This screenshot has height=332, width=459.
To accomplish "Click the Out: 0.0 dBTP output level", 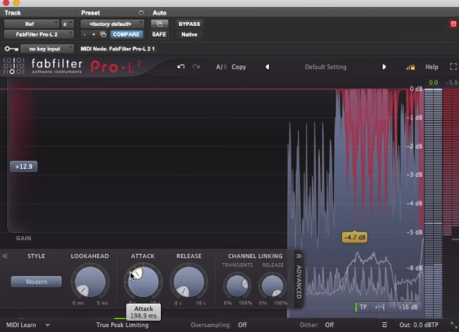I will click(x=419, y=325).
